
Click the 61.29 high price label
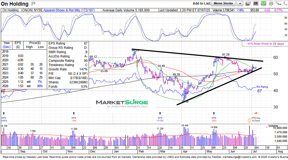tap(226, 55)
